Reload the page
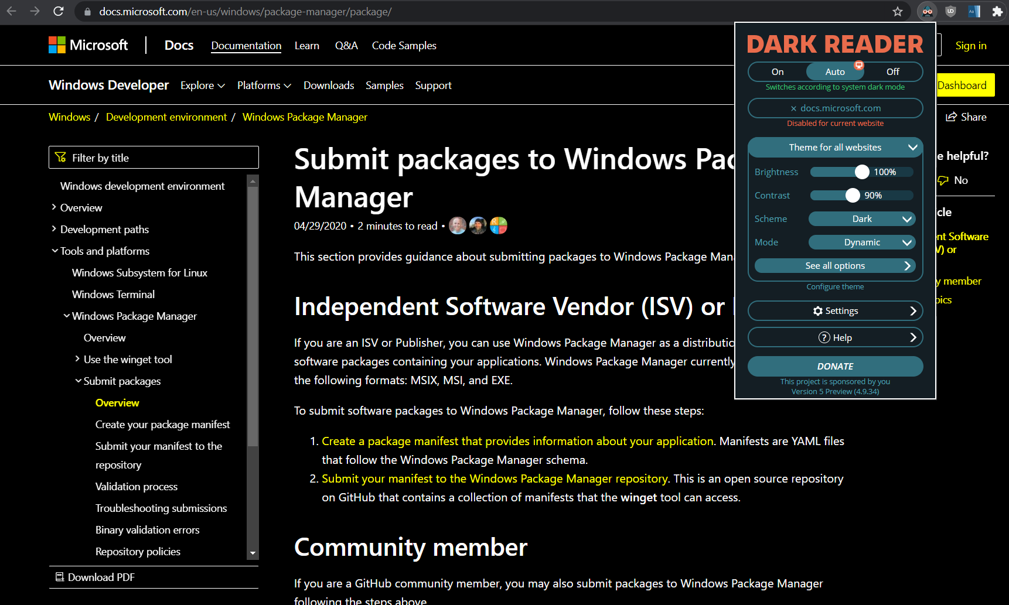 point(58,11)
